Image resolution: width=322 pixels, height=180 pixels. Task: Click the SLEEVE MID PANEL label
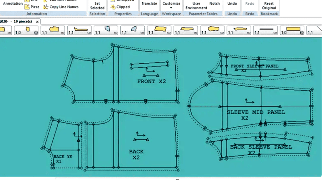(x=256, y=112)
